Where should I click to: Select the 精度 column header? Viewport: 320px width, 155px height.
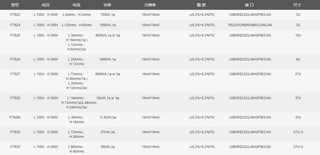(x=202, y=5)
